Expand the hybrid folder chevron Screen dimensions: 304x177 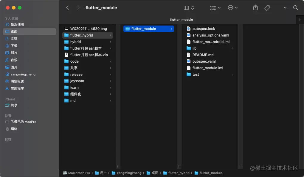[110, 42]
